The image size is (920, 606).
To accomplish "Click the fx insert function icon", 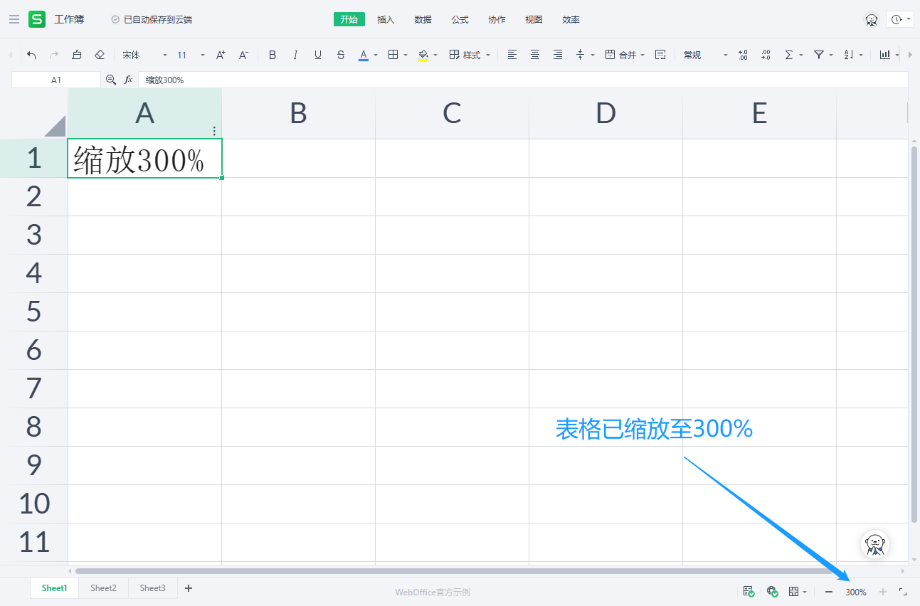I will (129, 80).
